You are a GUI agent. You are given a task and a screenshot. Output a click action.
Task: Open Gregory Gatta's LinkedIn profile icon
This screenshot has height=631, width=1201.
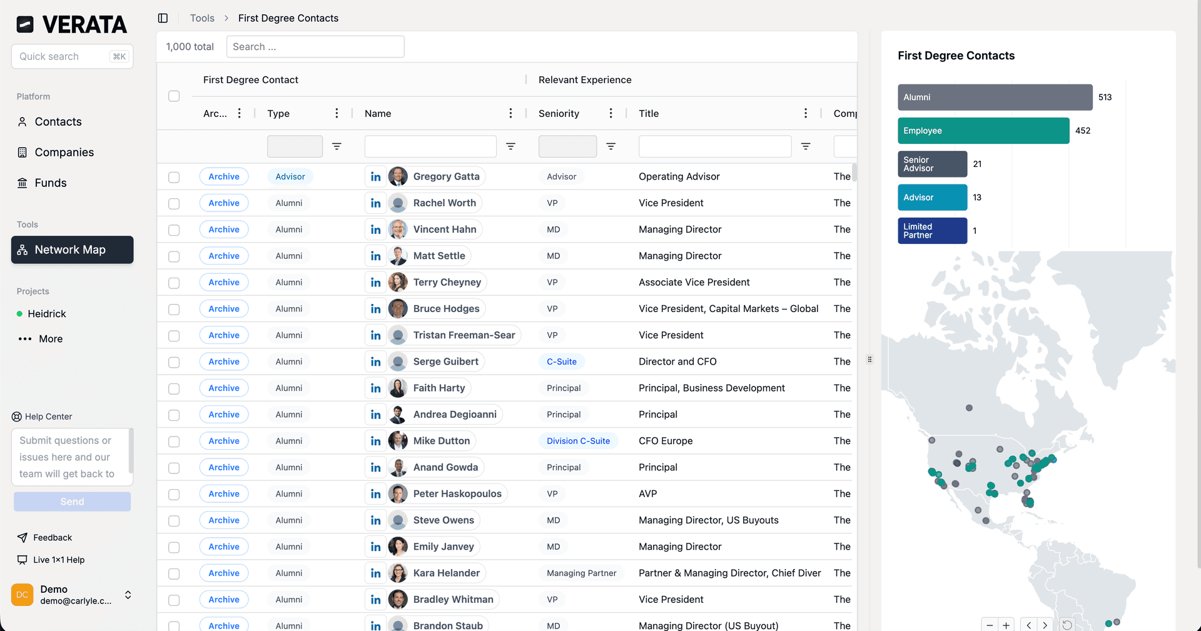pos(375,177)
